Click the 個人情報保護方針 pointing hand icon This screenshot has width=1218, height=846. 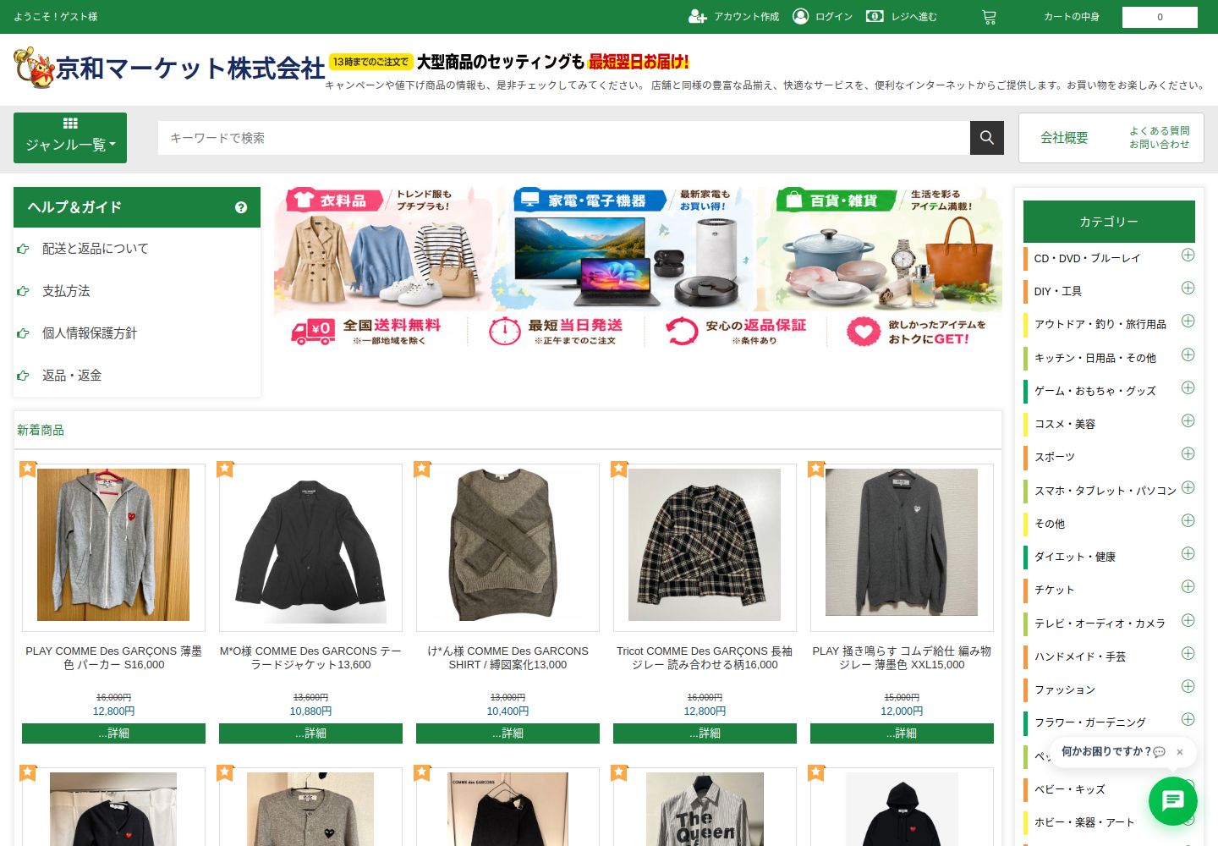pyautogui.click(x=23, y=333)
